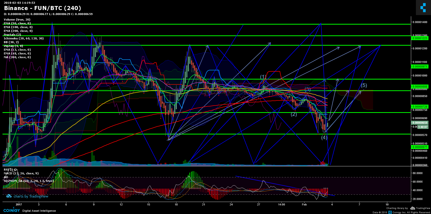Select the 'EMA (200, close, 0)' indicator label
The width and height of the screenshot is (431, 214).
click(x=18, y=31)
